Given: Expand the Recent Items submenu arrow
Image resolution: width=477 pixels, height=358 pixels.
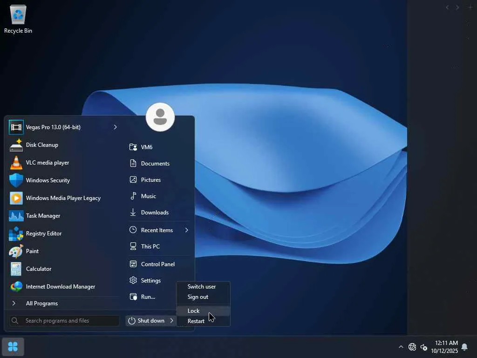Looking at the screenshot, I should click(x=186, y=230).
